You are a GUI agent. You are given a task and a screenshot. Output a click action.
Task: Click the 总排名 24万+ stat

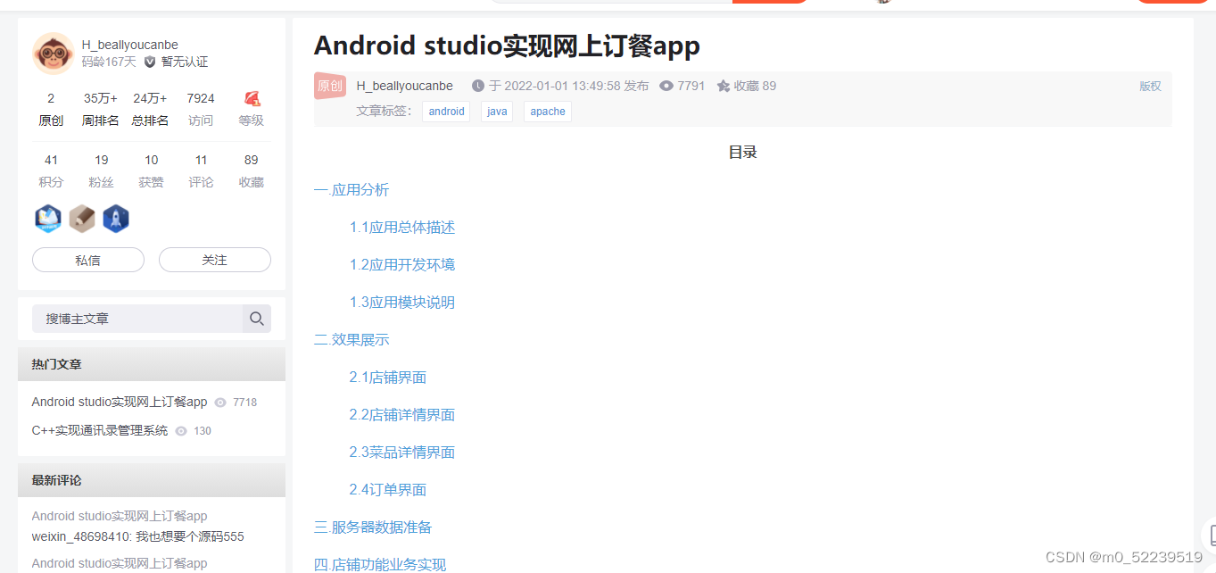(151, 109)
